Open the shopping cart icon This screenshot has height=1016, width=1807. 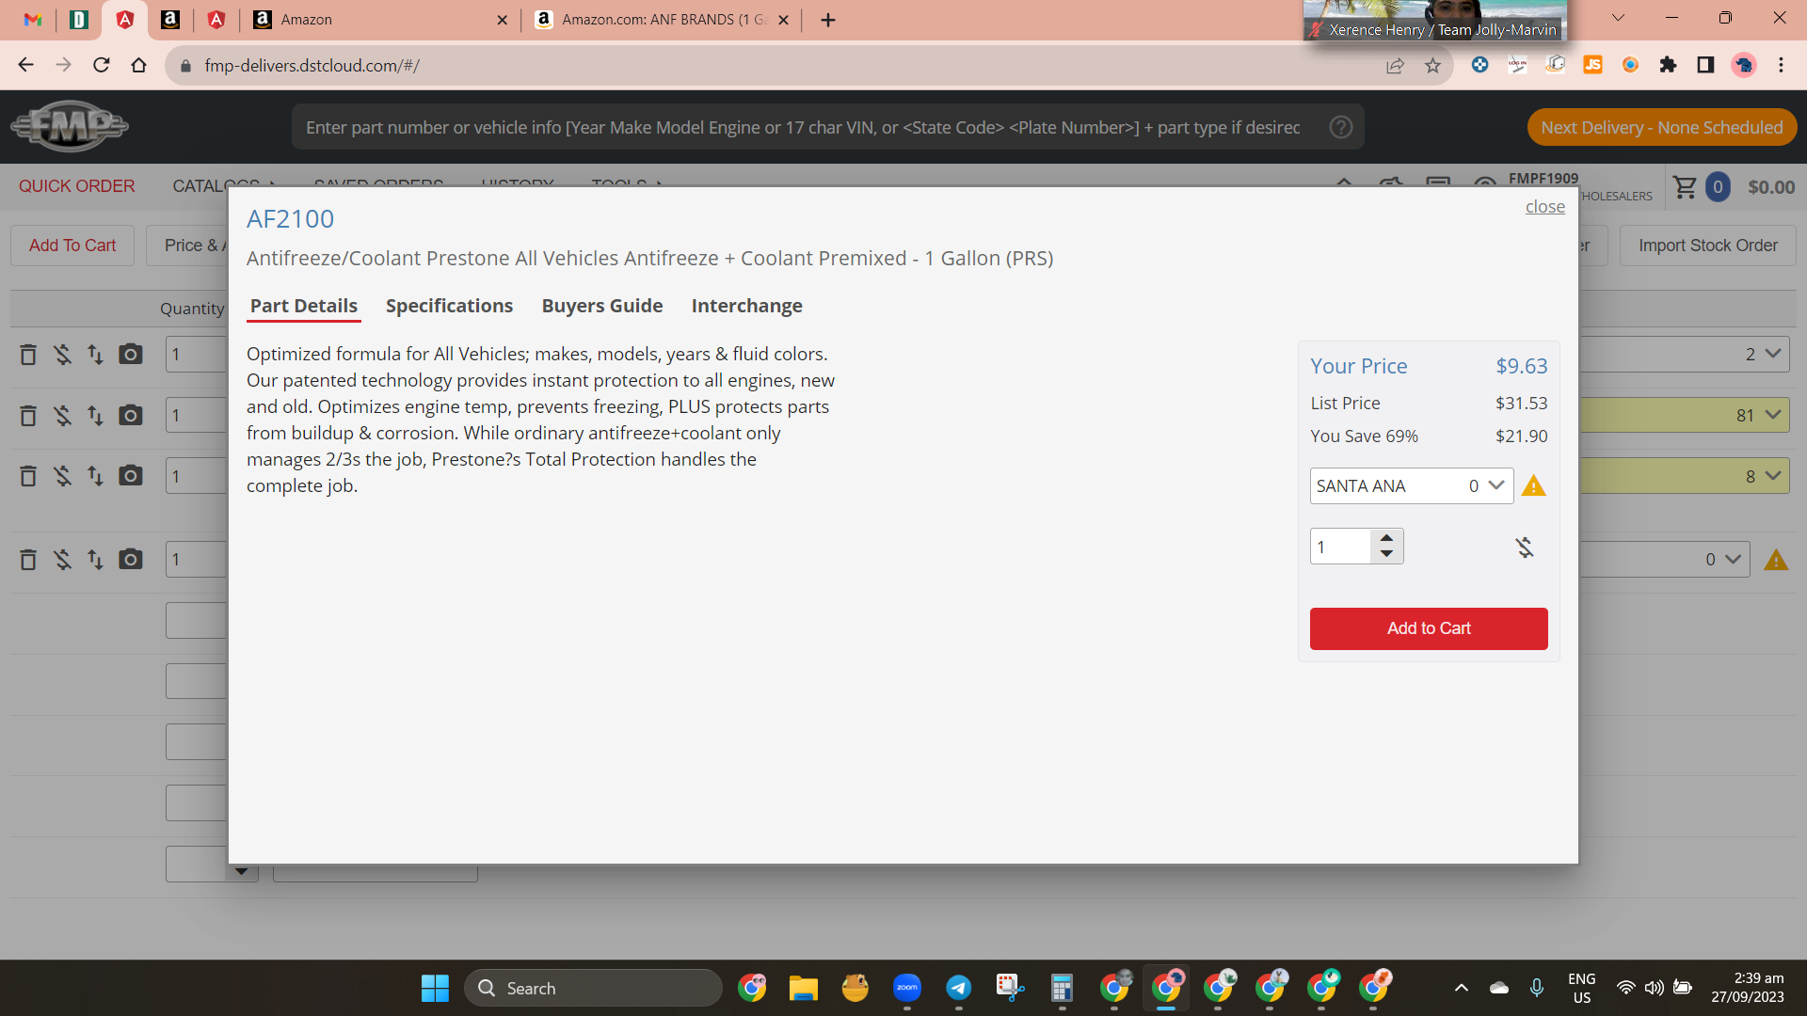click(x=1686, y=187)
